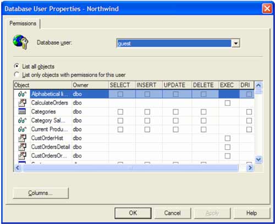
Task: Click the procedure icon for CustOrdersDetail
Action: point(22,147)
